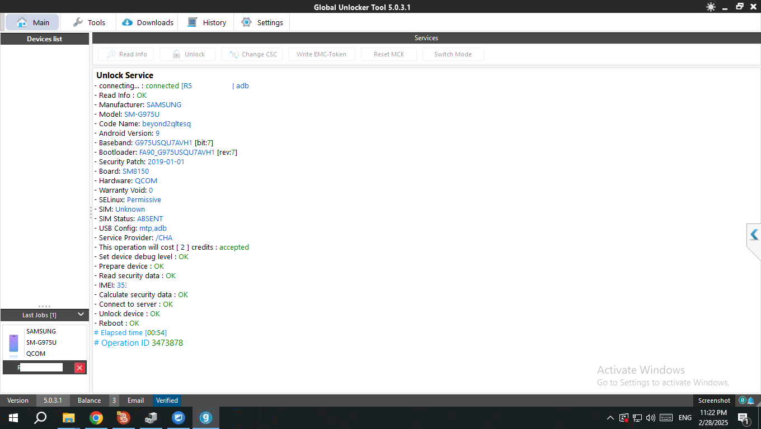Open the blue round app taskbar icon
The height and width of the screenshot is (429, 761).
coord(178,418)
